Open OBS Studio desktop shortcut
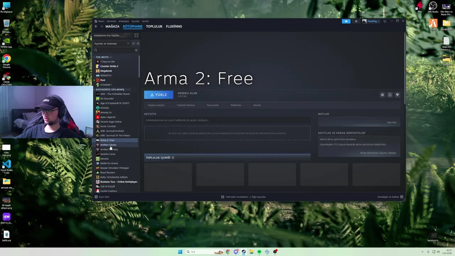Viewport: 455px width, 256px height. 433,7
